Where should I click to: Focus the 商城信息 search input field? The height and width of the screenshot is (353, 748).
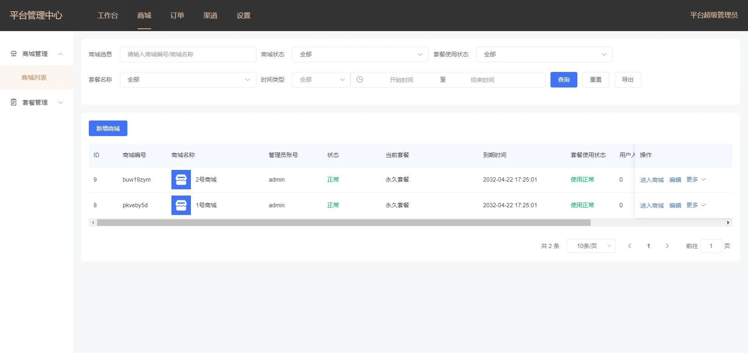point(188,54)
